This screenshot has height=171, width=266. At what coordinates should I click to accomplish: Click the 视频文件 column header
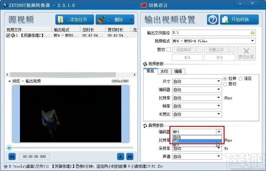(x=29, y=30)
